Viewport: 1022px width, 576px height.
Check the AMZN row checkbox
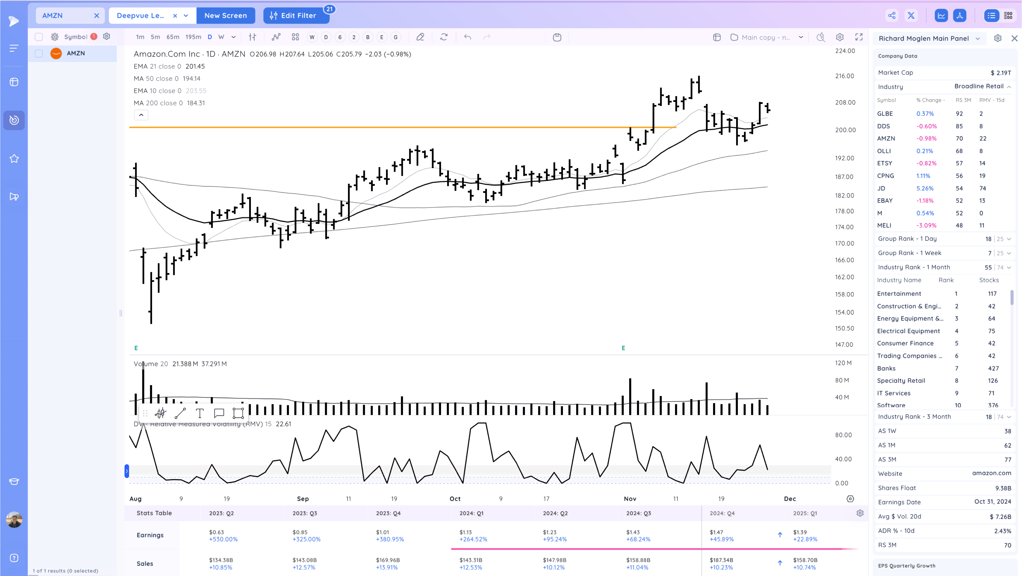(x=39, y=53)
